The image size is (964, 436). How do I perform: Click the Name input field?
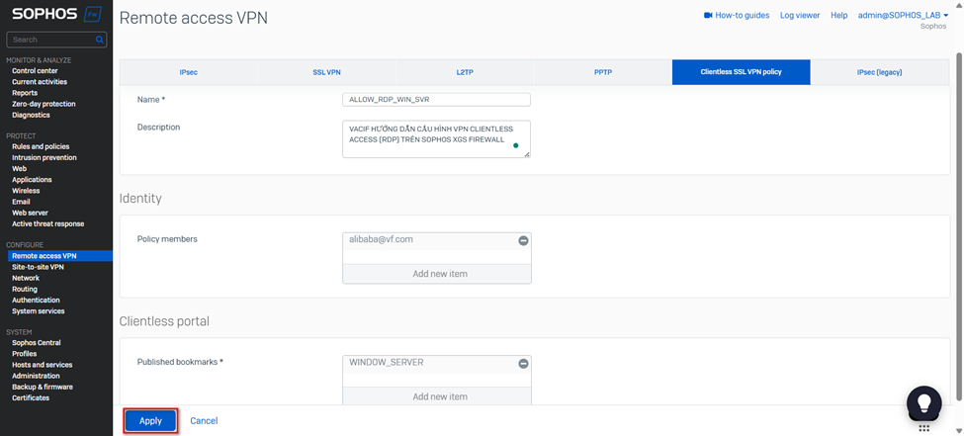click(x=436, y=100)
